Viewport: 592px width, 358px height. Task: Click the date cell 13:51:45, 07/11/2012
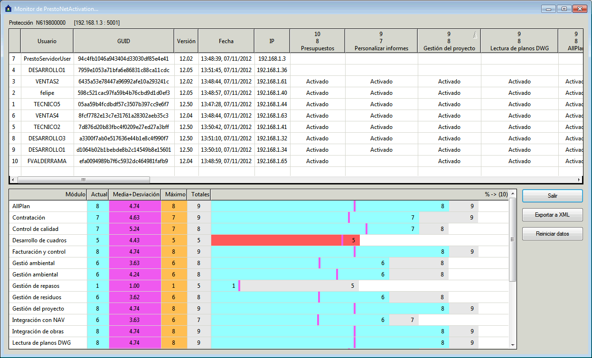(x=226, y=70)
